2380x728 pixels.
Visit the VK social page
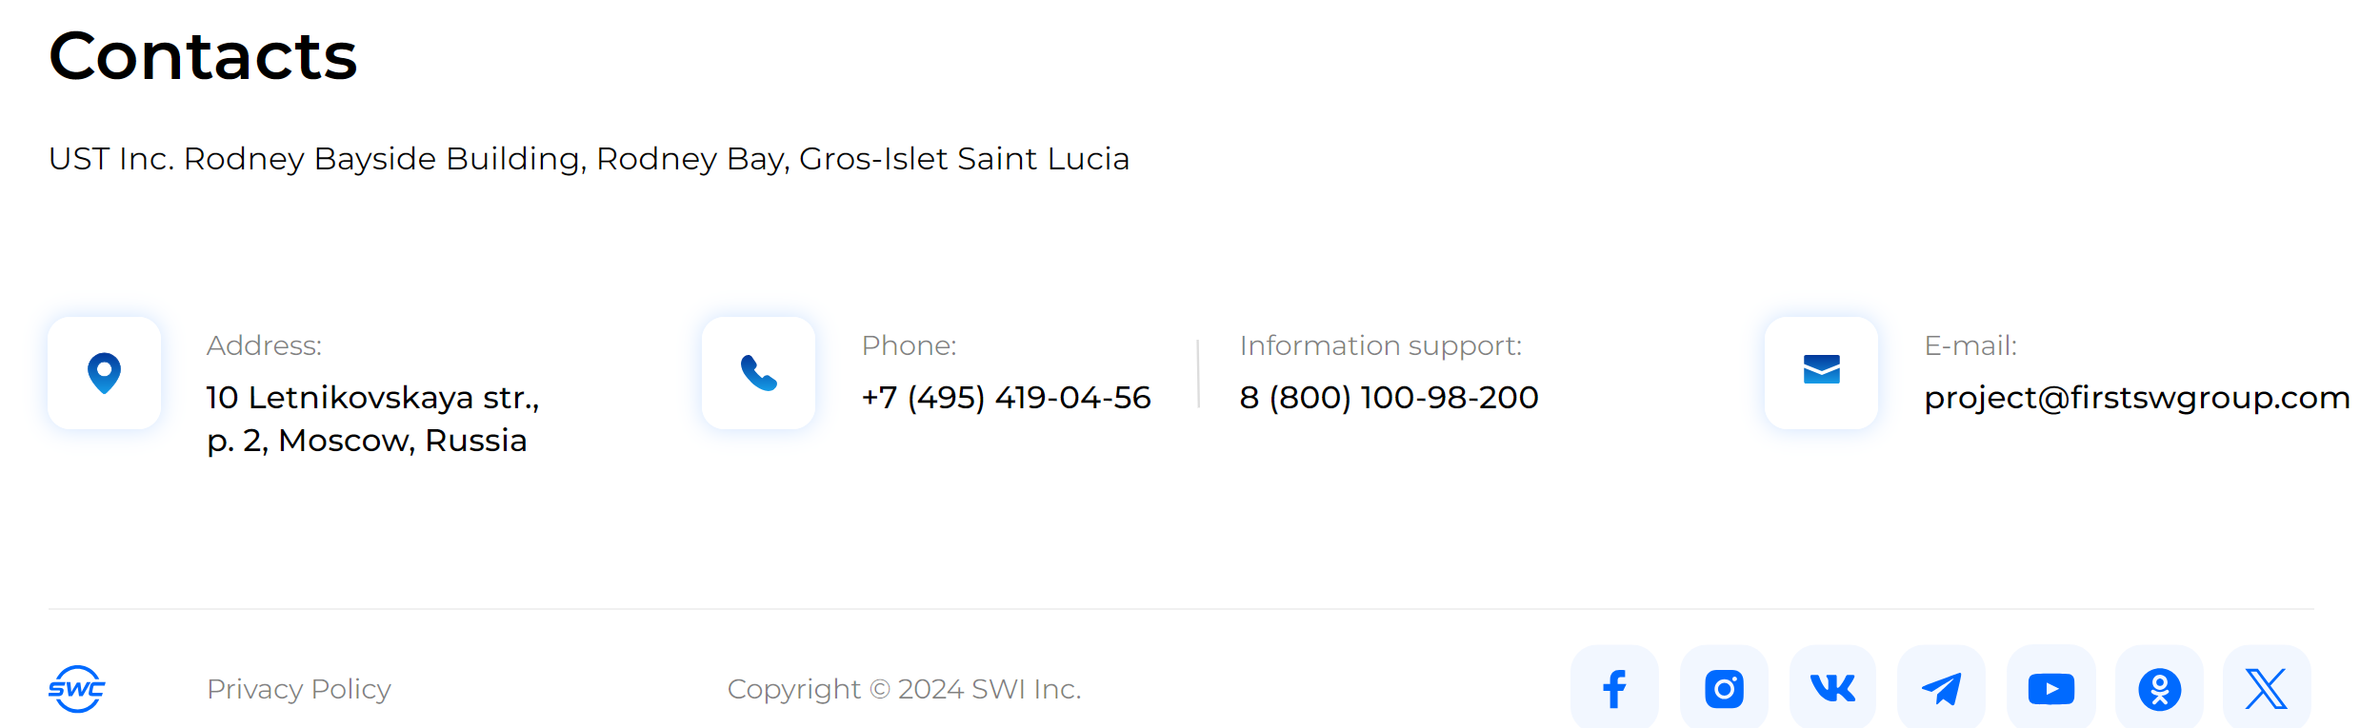tap(1832, 688)
